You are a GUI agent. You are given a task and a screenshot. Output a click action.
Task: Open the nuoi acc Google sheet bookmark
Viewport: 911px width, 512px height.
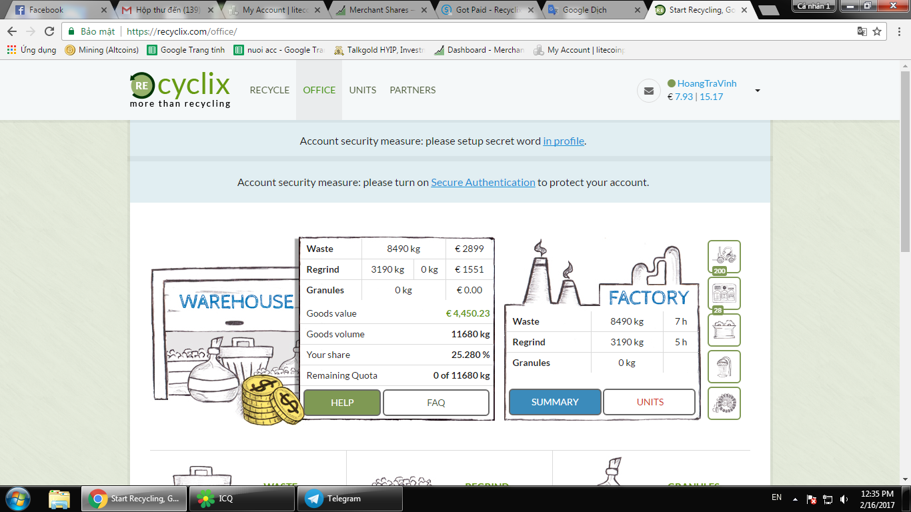[279, 50]
